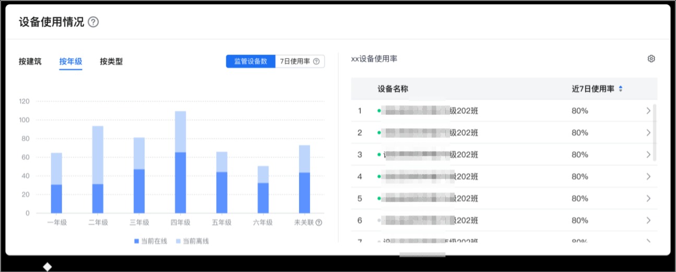Select the 7日使用率 button
The height and width of the screenshot is (272, 676).
tap(295, 61)
